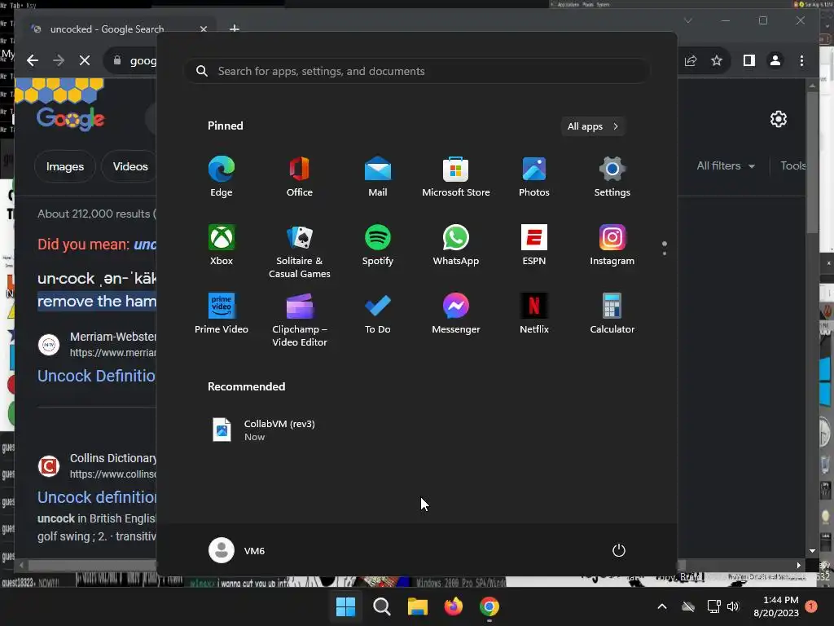Viewport: 834px width, 626px height.
Task: Bookmark this page with star icon
Action: [717, 60]
